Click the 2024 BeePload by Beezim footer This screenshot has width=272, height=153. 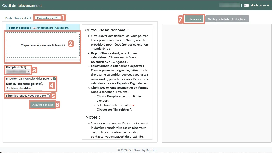[137, 150]
